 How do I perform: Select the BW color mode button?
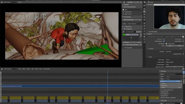click(170, 46)
